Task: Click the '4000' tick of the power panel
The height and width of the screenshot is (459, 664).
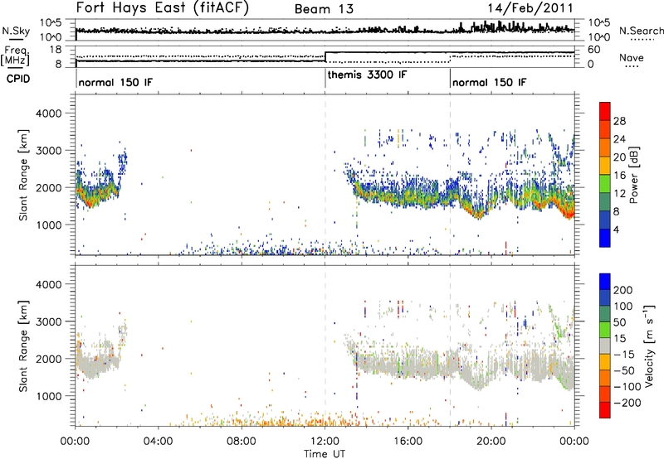Action: [x=48, y=114]
